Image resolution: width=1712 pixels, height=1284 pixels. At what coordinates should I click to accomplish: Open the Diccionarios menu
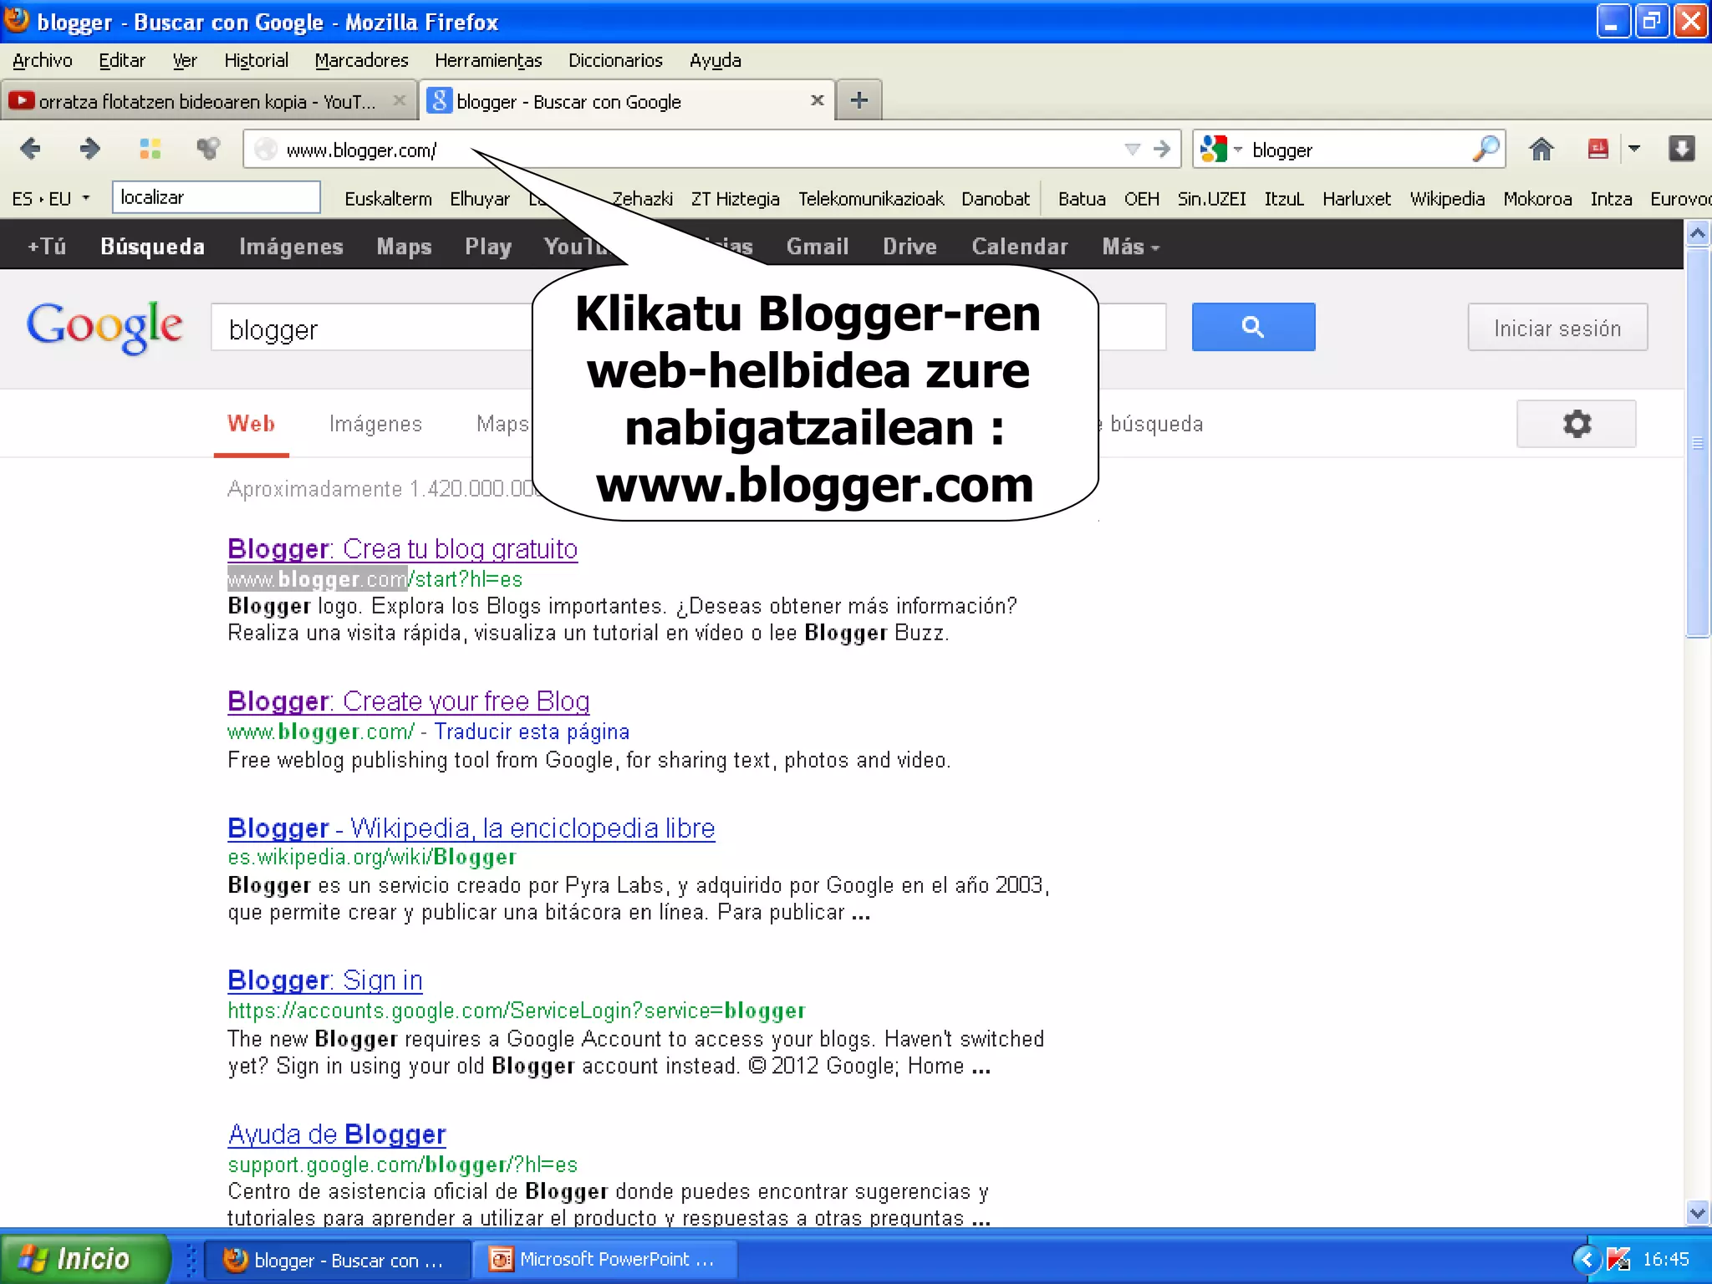tap(615, 60)
